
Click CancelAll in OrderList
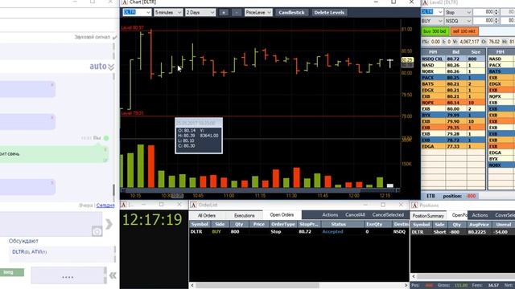[355, 215]
